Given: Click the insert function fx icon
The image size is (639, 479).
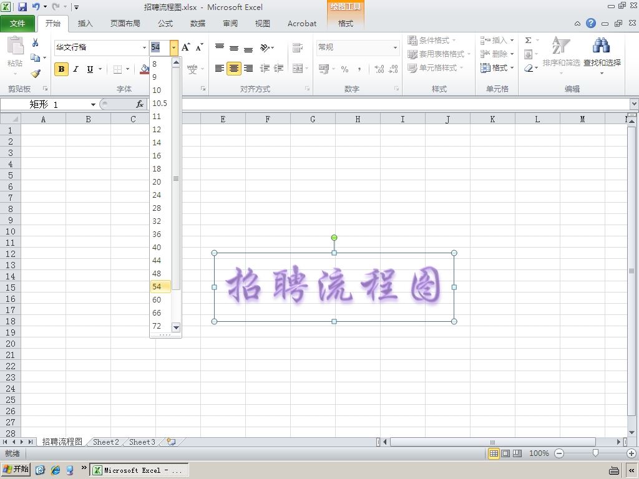Looking at the screenshot, I should (x=140, y=104).
